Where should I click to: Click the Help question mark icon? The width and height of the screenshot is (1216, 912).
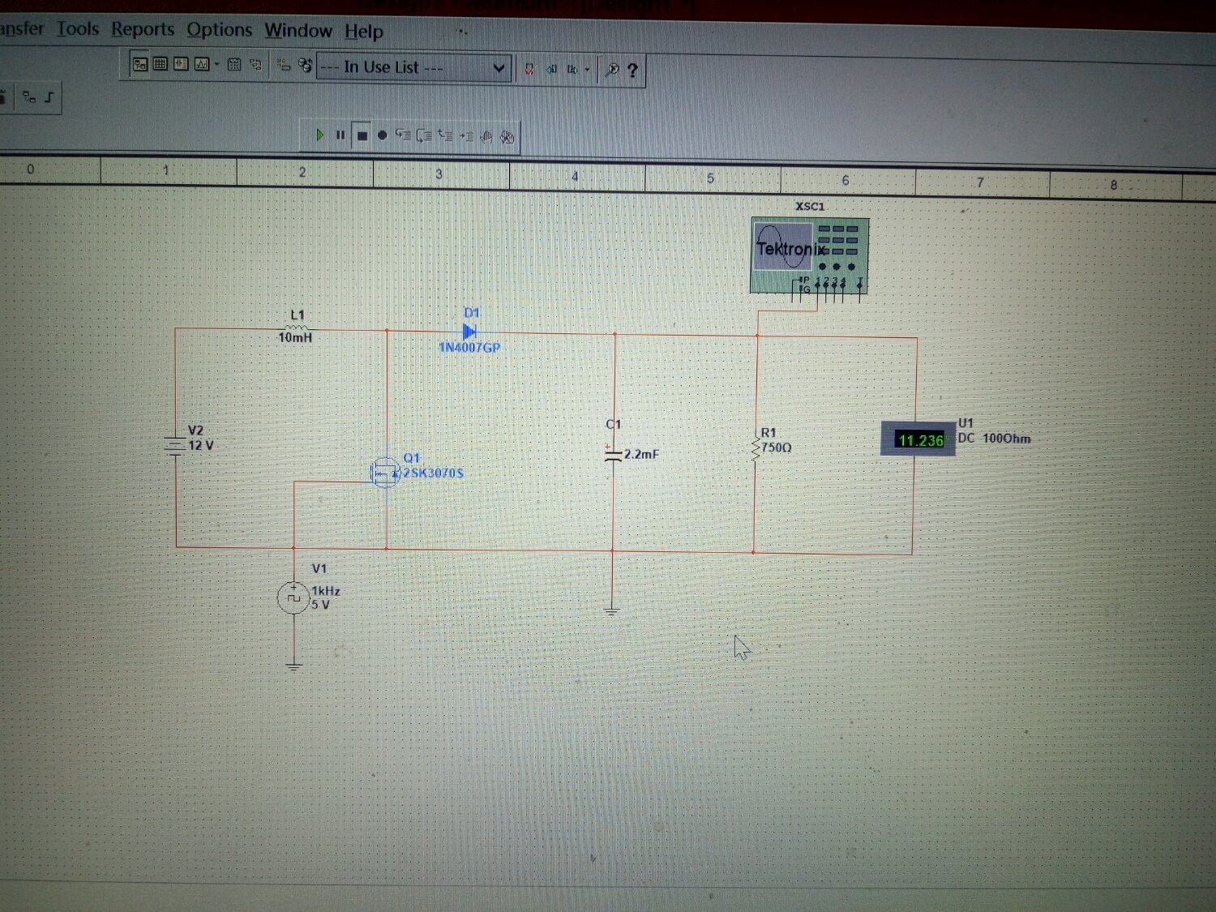pos(633,71)
